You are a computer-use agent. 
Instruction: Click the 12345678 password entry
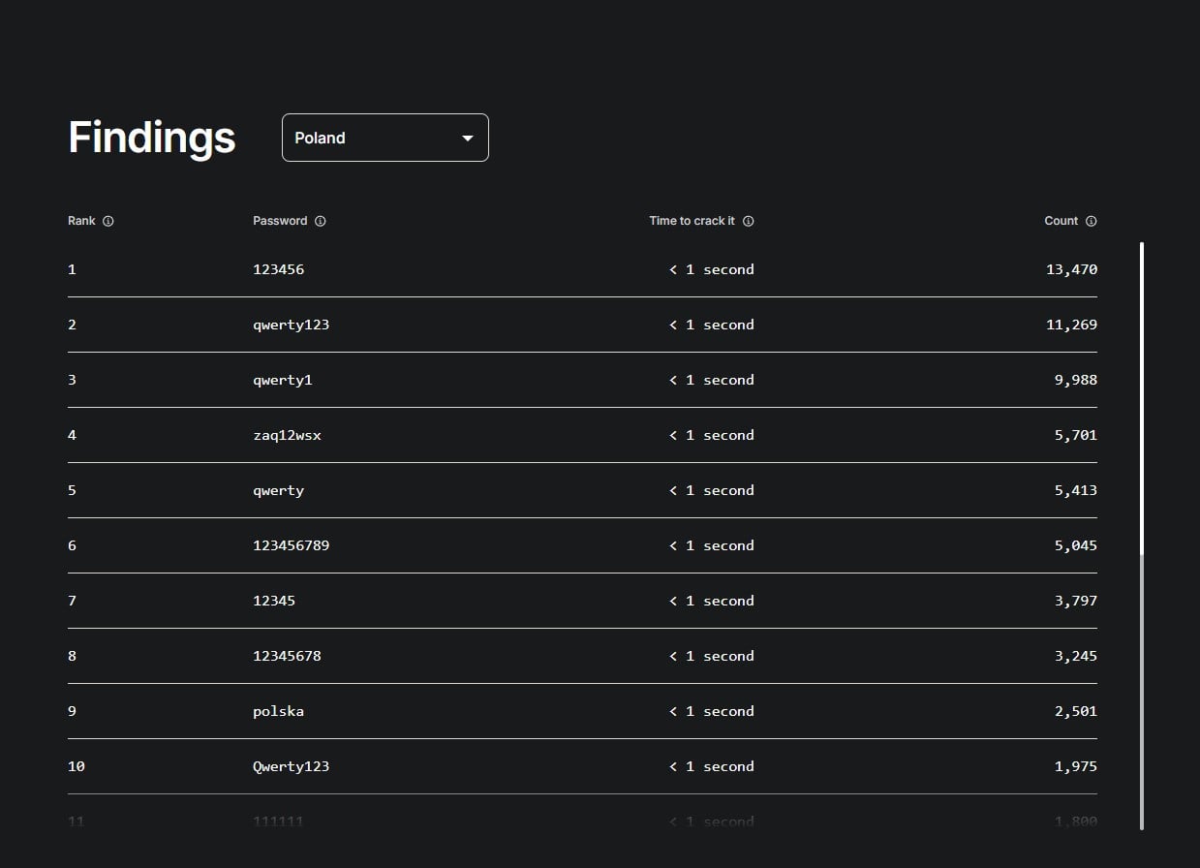287,656
